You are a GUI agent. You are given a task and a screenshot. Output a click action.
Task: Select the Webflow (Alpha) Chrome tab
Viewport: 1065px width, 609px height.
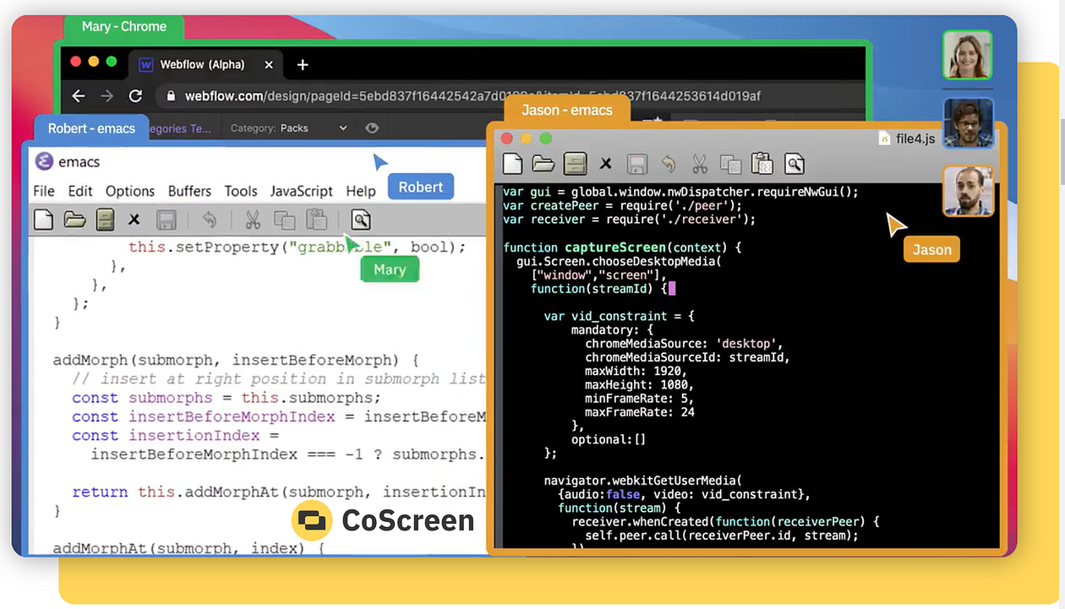click(x=205, y=65)
